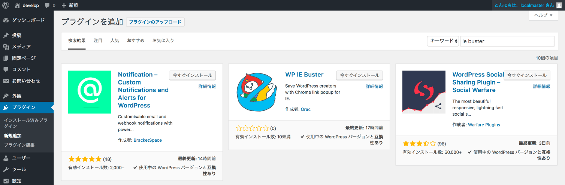Click the WordPress logo in admin bar
The height and width of the screenshot is (185, 565).
coord(6,5)
